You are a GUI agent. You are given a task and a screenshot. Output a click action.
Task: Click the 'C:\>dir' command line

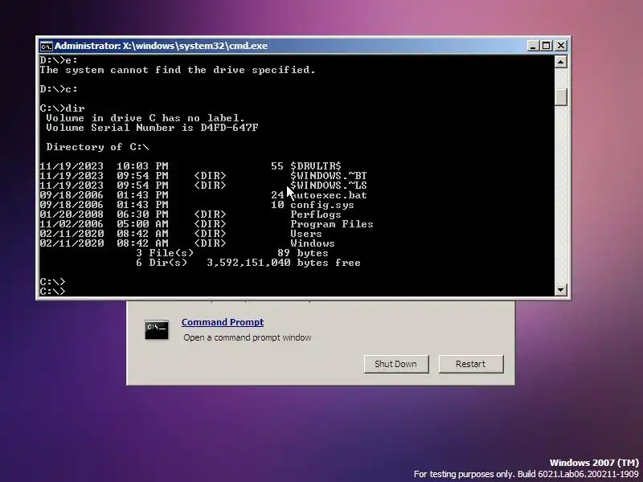coord(63,108)
